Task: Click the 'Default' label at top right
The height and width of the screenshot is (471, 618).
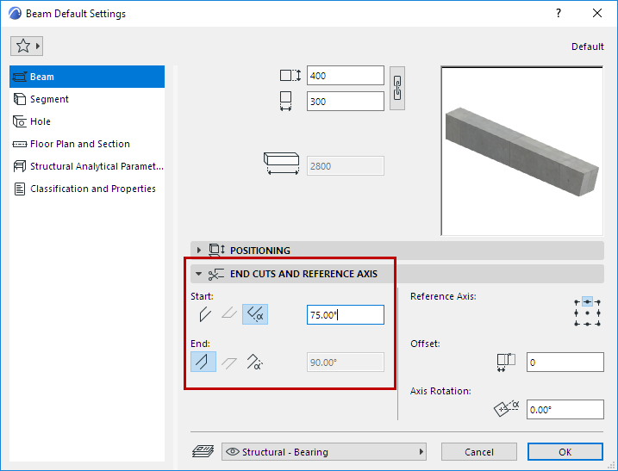Action: 587,46
